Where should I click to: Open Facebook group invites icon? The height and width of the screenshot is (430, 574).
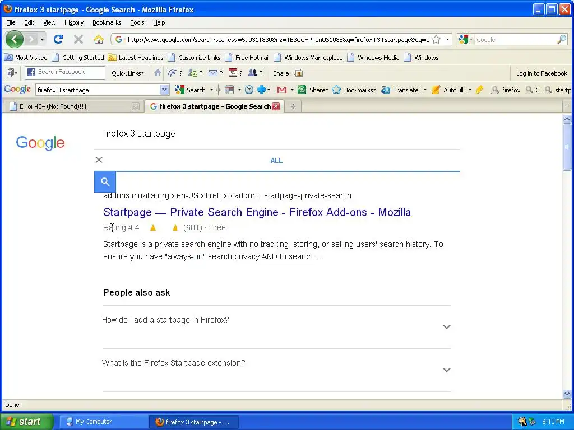click(x=253, y=73)
